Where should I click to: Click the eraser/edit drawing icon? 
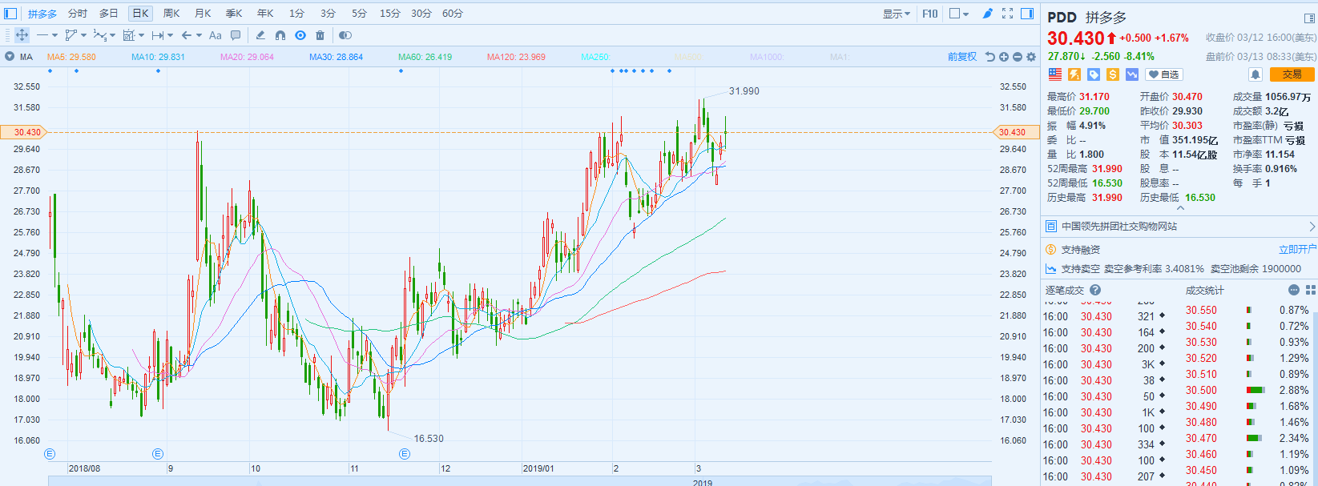[x=260, y=35]
